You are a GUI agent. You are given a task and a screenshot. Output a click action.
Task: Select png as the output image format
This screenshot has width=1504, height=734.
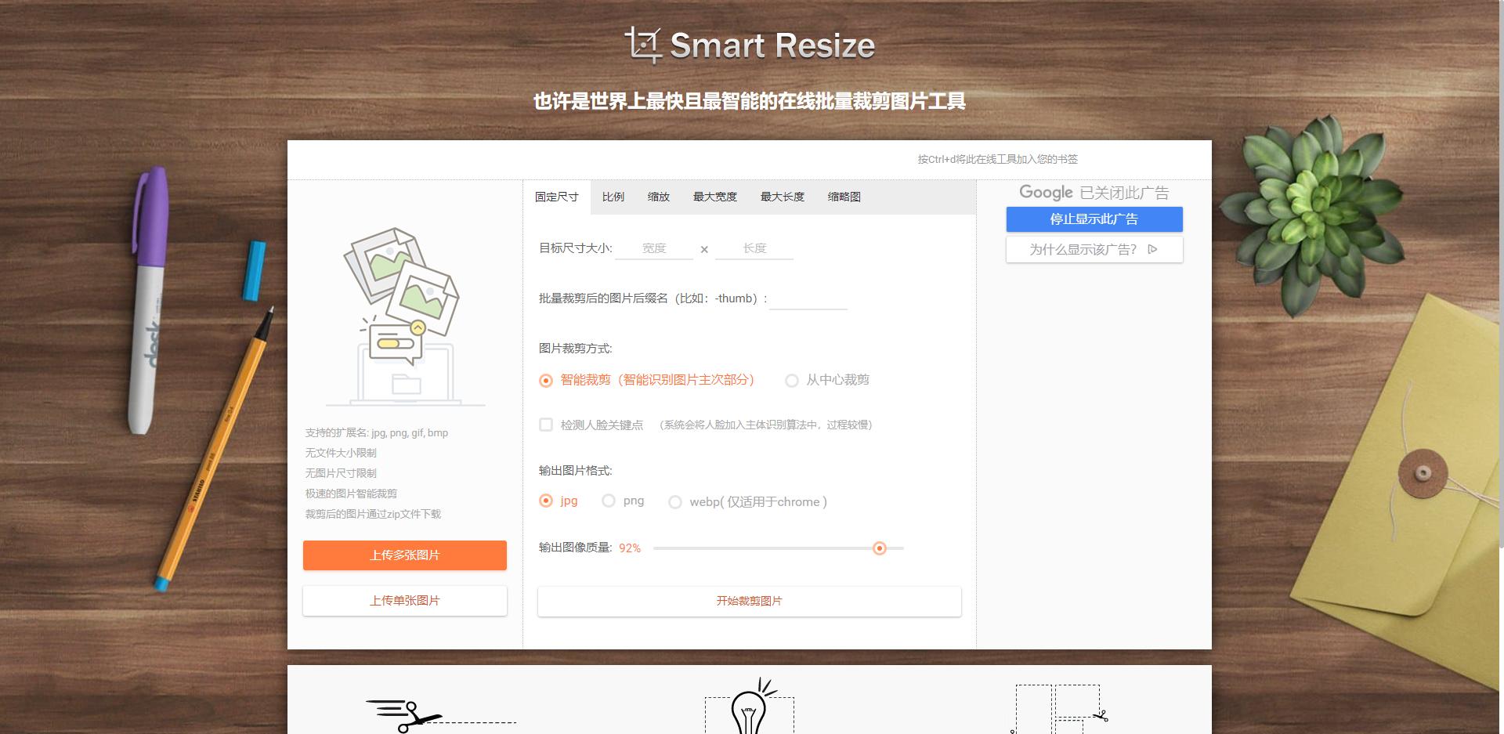(608, 501)
